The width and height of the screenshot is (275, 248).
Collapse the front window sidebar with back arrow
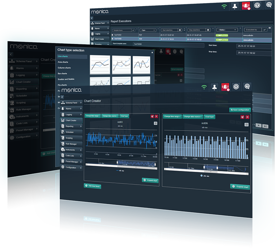coord(62,97)
